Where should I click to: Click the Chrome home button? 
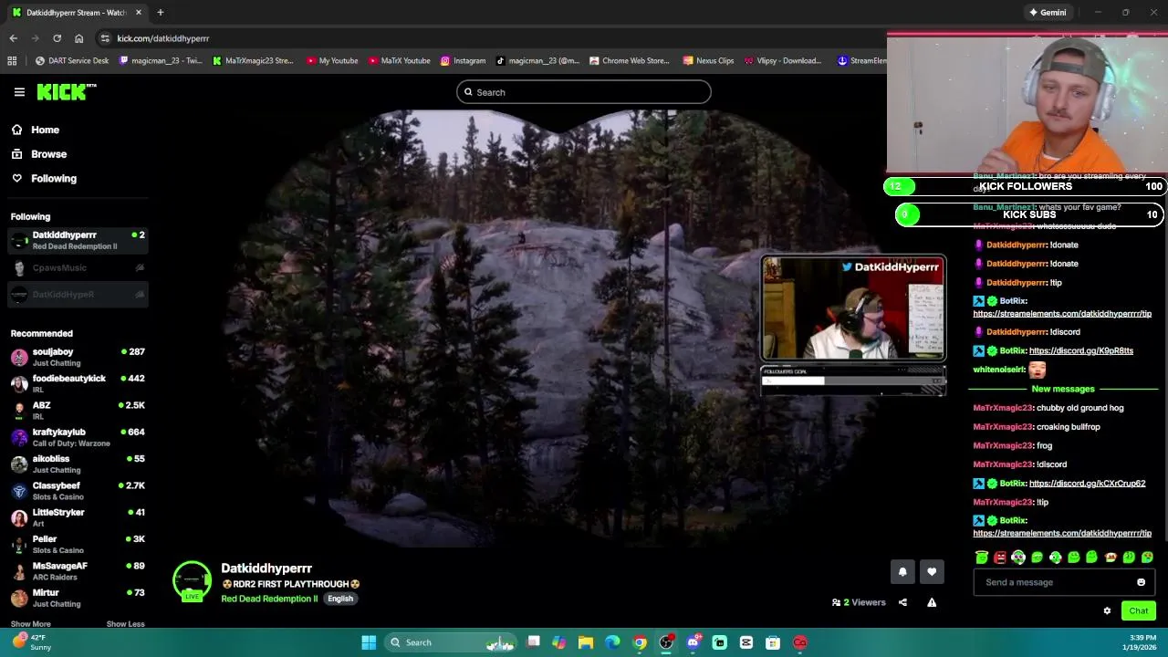78,38
